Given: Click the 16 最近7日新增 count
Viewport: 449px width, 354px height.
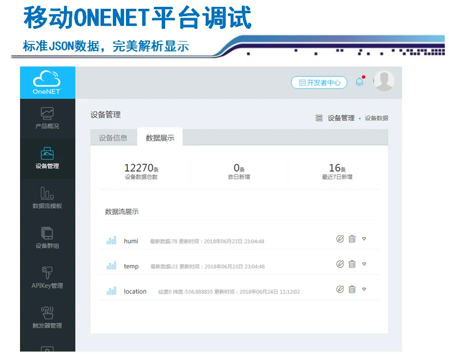Looking at the screenshot, I should point(337,171).
